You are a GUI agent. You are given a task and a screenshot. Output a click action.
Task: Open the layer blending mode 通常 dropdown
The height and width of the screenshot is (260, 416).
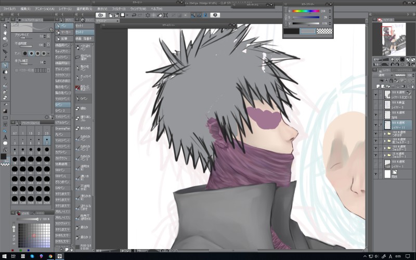coord(383,75)
